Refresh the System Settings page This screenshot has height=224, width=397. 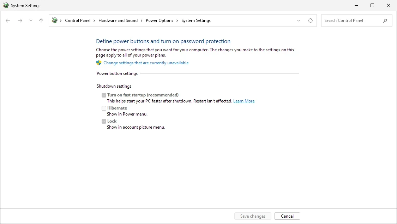tap(311, 20)
